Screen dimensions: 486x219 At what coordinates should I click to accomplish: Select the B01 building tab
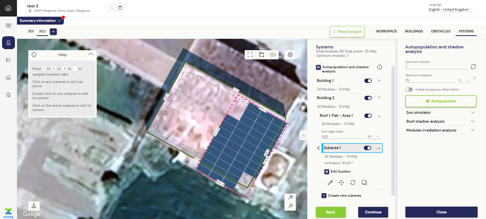tap(31, 31)
